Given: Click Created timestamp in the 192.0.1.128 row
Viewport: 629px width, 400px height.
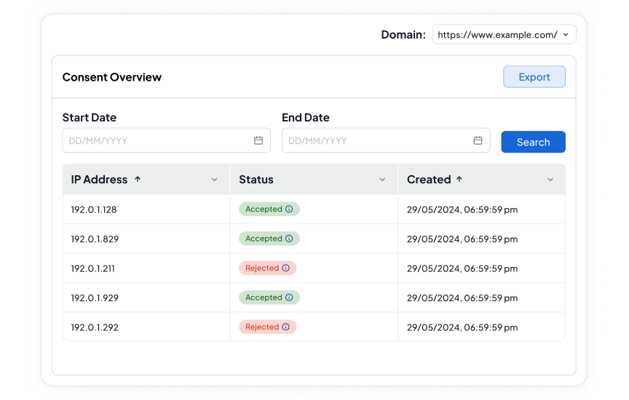Looking at the screenshot, I should [x=462, y=209].
